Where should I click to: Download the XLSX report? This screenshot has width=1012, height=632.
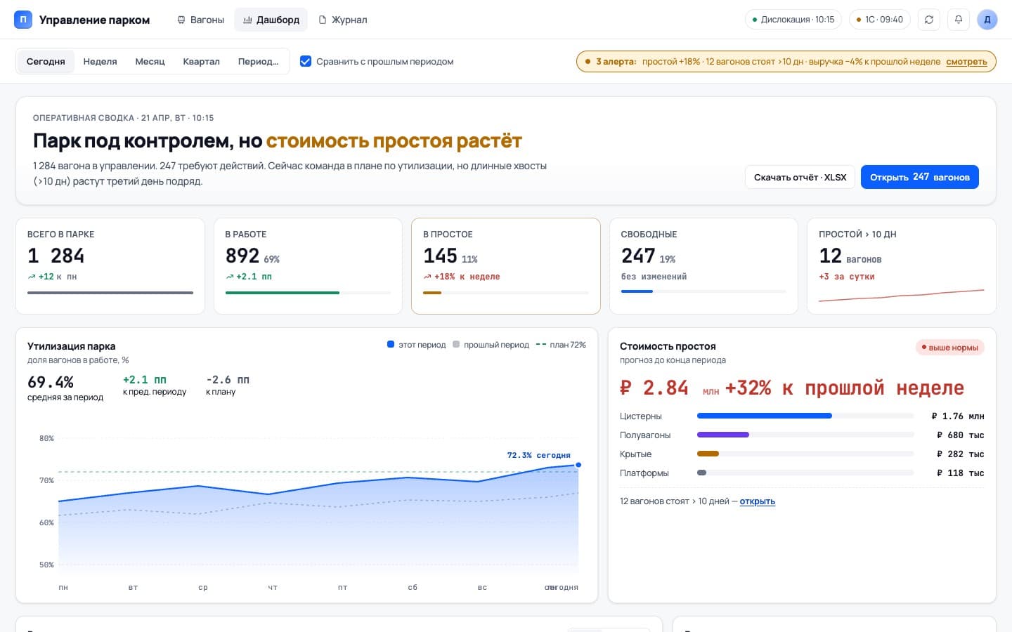point(800,177)
